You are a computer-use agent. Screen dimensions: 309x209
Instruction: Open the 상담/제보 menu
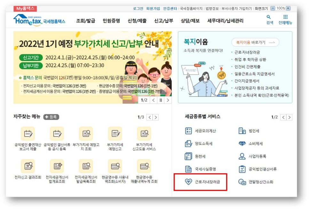[x=190, y=21]
